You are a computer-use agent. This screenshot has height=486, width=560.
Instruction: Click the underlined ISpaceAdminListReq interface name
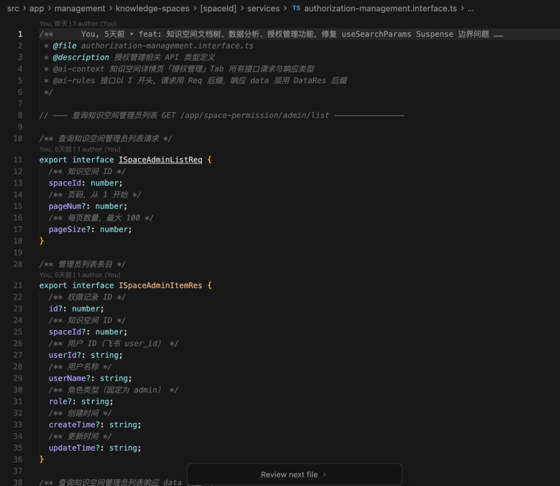pos(160,160)
